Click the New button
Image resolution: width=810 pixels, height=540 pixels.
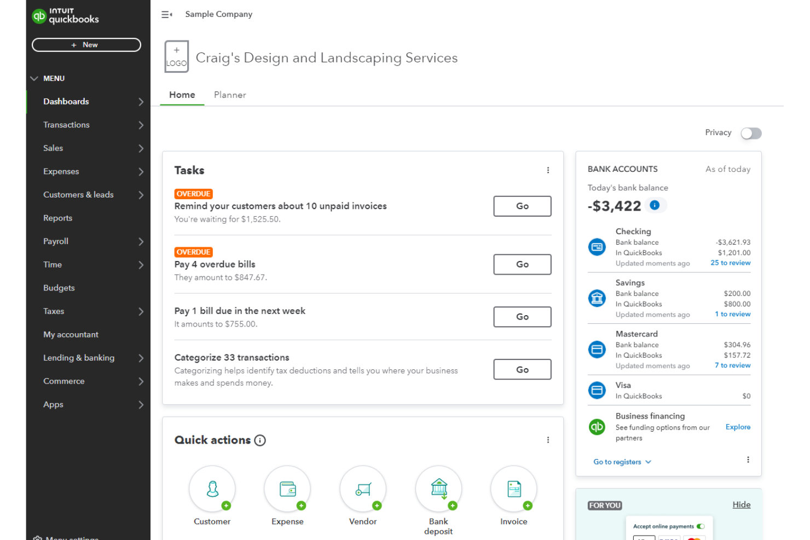click(86, 44)
